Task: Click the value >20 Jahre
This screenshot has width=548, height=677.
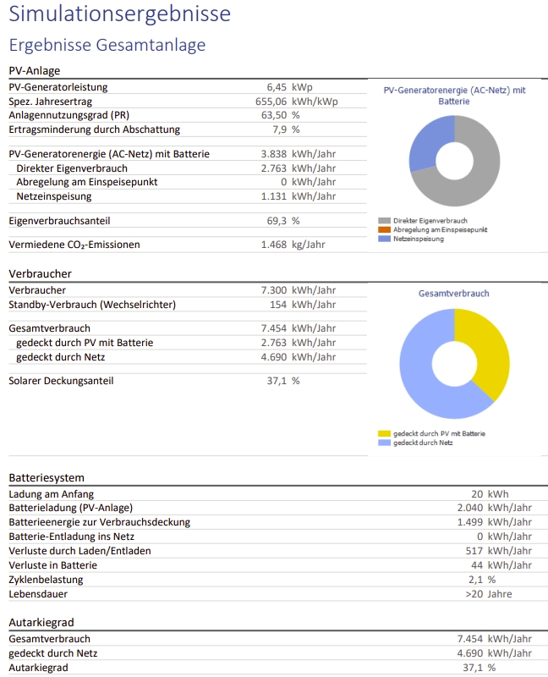Action: (x=489, y=595)
